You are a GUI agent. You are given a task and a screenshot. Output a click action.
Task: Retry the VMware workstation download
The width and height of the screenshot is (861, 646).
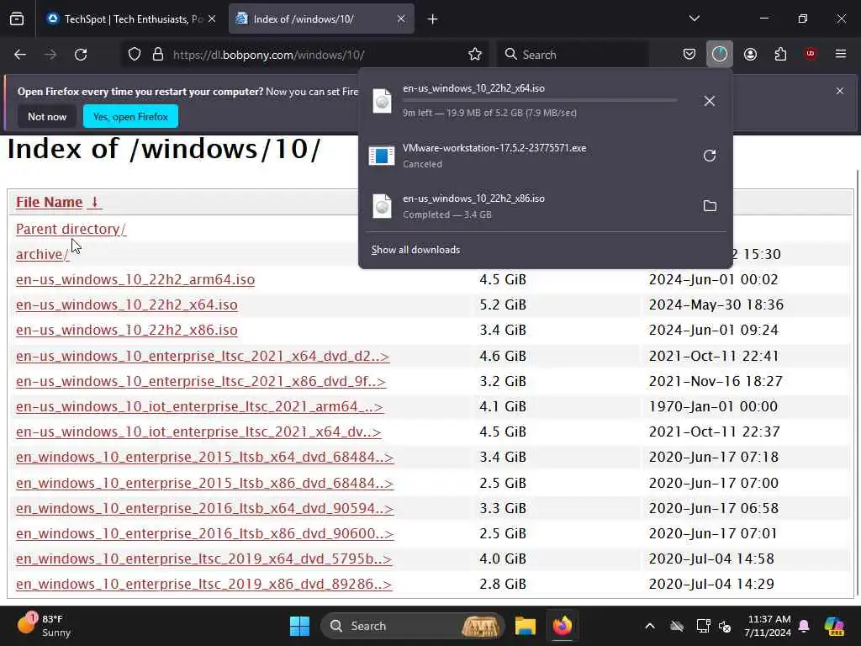(710, 156)
